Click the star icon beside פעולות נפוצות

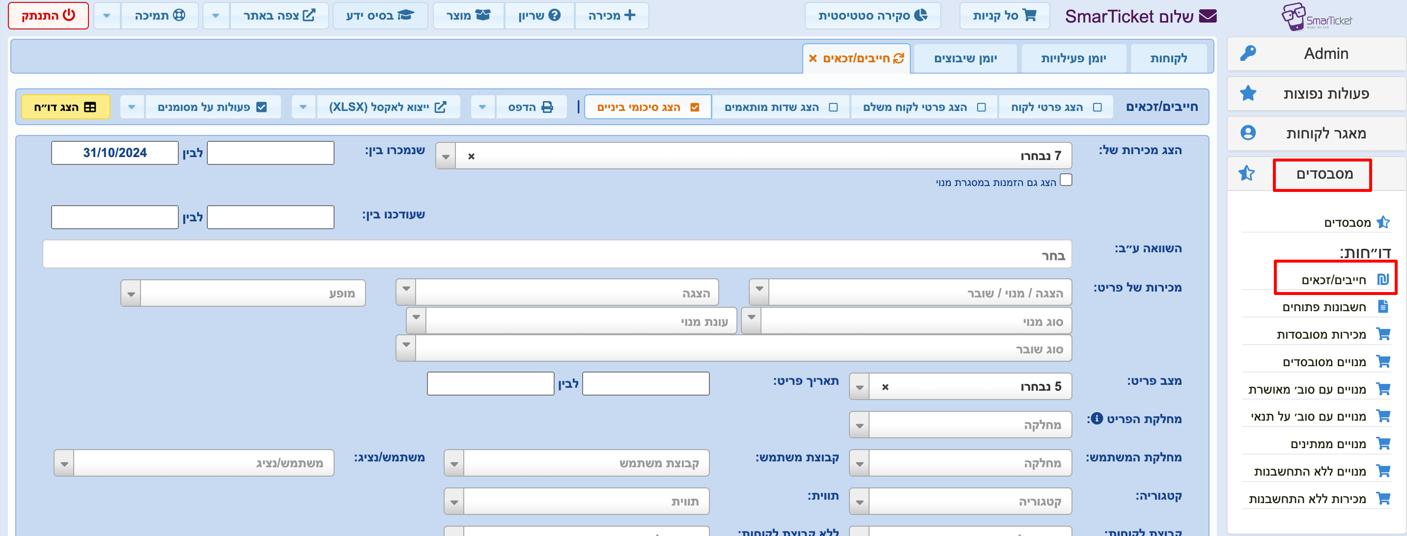click(x=1248, y=93)
